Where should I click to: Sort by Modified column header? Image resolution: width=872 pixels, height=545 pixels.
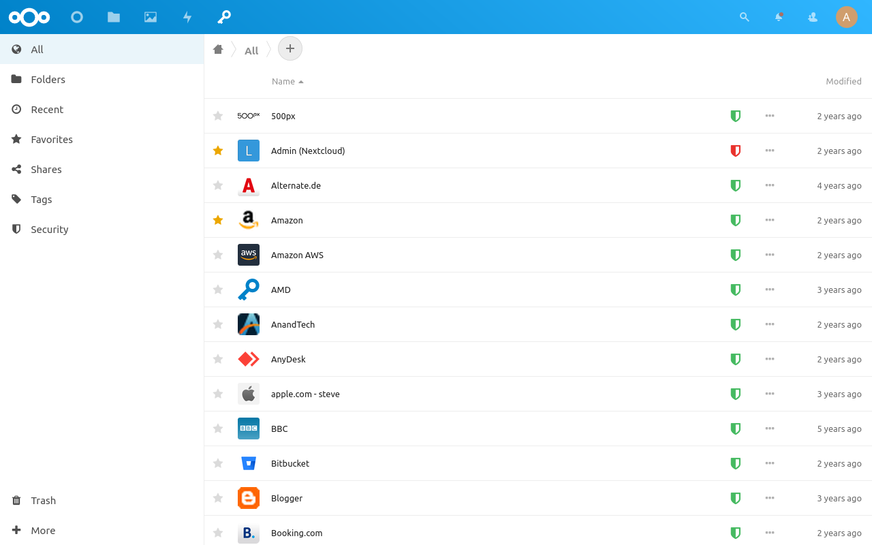843,81
